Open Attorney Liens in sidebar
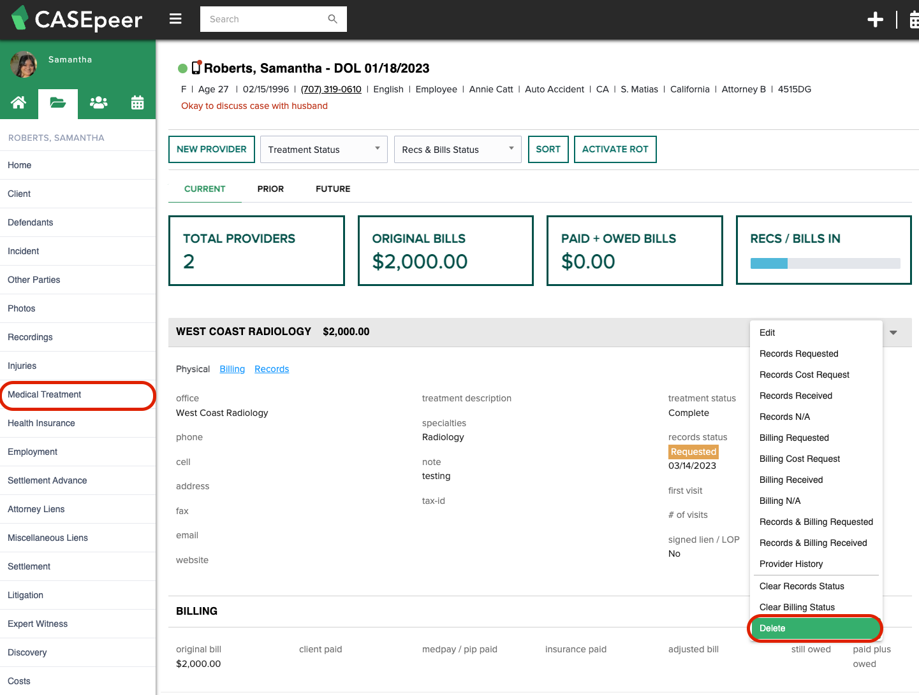 pos(78,509)
